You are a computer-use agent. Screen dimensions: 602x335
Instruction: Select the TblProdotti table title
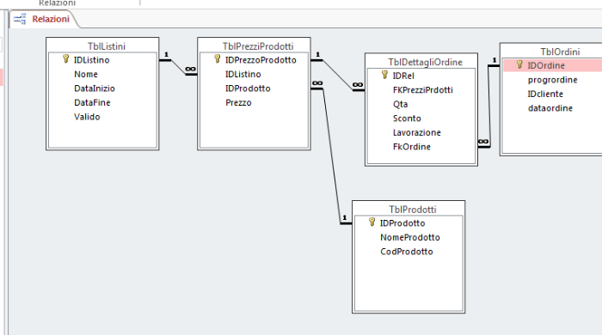(x=412, y=210)
